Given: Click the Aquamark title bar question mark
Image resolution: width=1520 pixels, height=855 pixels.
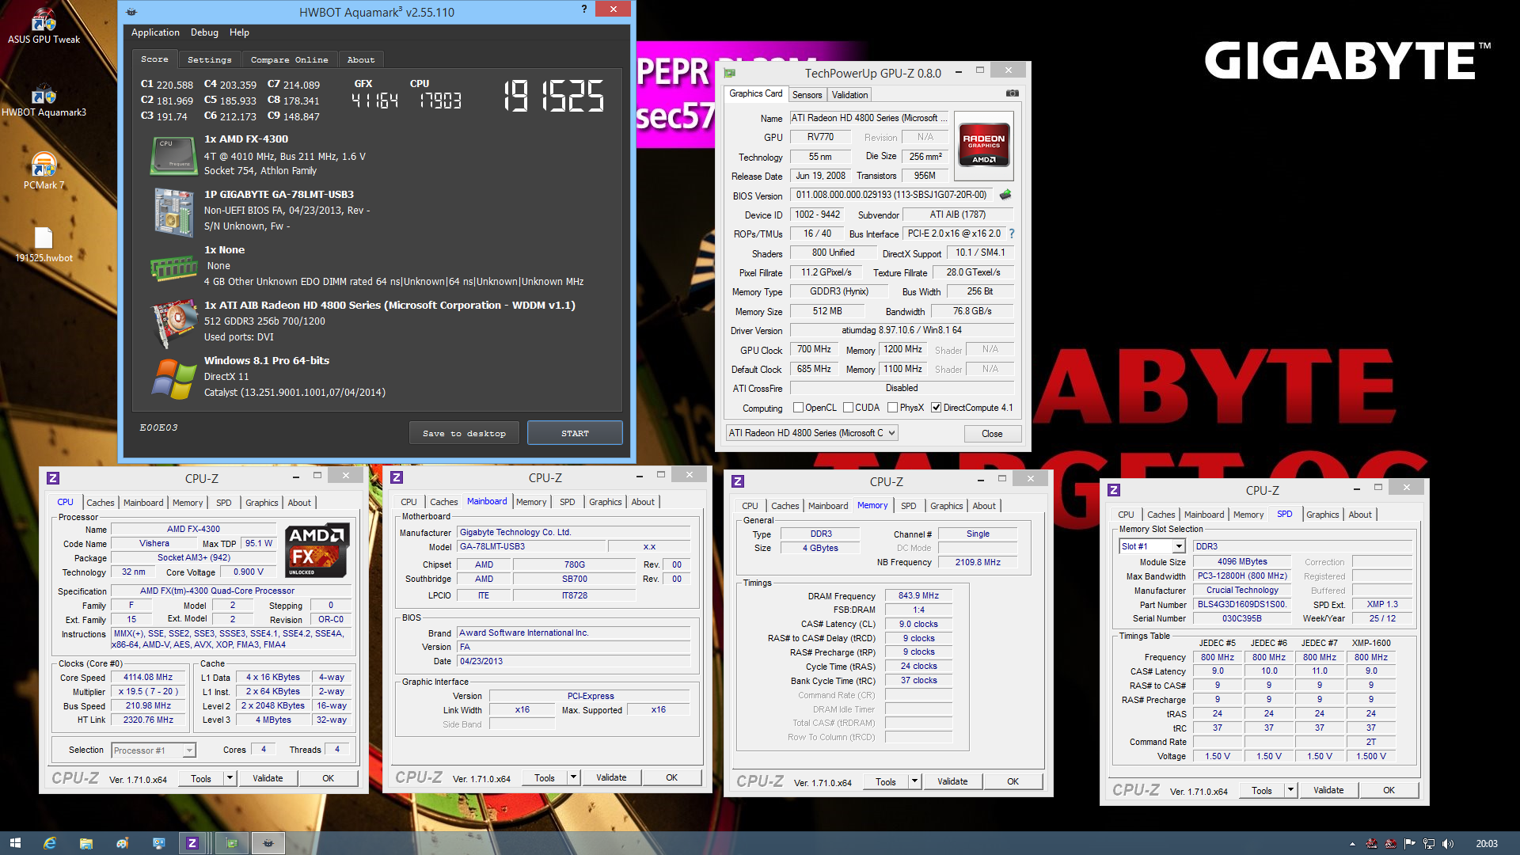Looking at the screenshot, I should coord(584,9).
